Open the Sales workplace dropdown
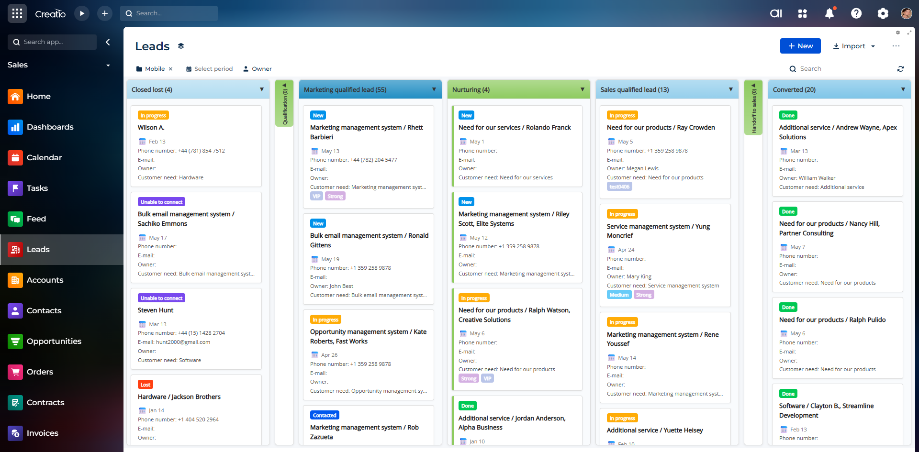The image size is (919, 452). coord(108,66)
